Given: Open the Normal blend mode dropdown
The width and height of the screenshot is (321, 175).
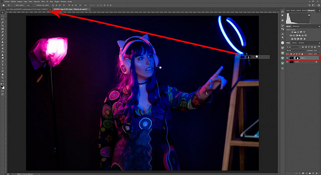Looking at the screenshot, I should [296, 51].
